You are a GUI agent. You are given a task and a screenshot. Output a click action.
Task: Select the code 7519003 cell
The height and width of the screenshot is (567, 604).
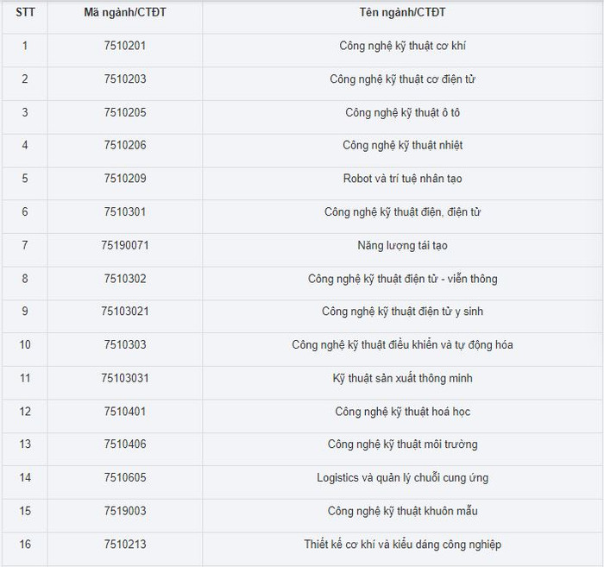point(125,511)
